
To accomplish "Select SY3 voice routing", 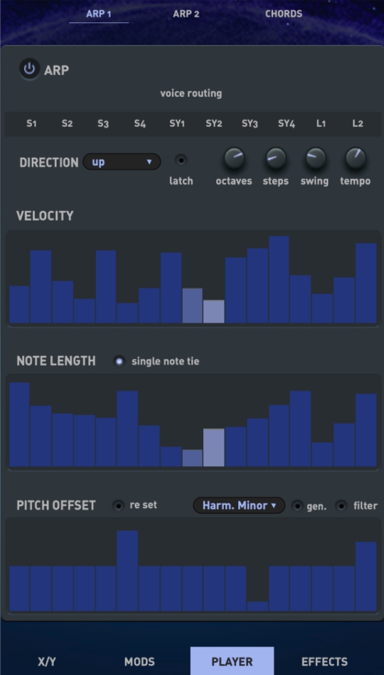I will [x=249, y=124].
